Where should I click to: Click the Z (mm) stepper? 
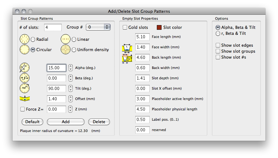[x=70, y=109]
